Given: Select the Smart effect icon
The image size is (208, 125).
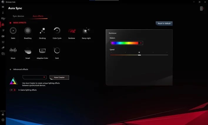Looking at the screenshot, I should point(28,51).
